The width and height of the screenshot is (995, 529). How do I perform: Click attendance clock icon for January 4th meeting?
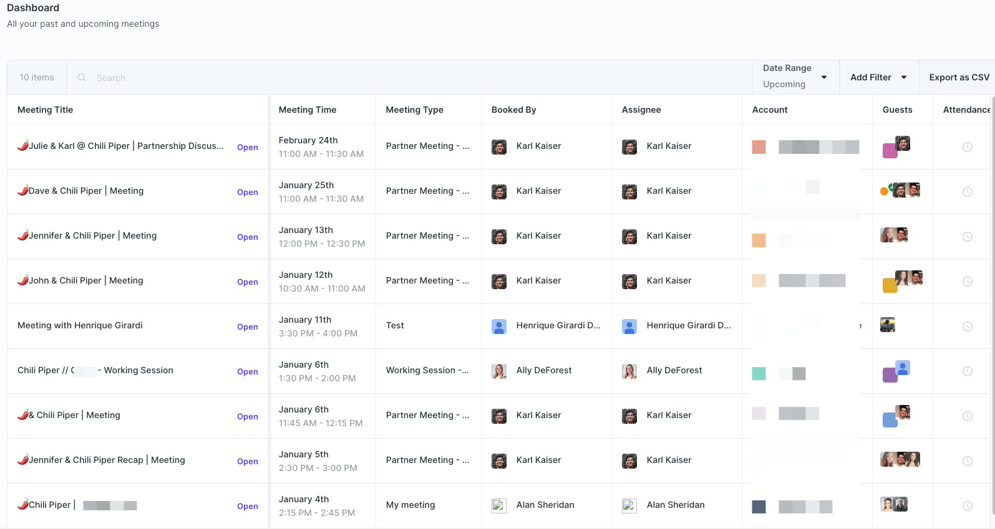pyautogui.click(x=967, y=506)
